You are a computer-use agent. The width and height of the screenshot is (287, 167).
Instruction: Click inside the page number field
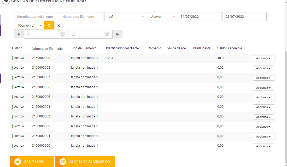point(46,34)
